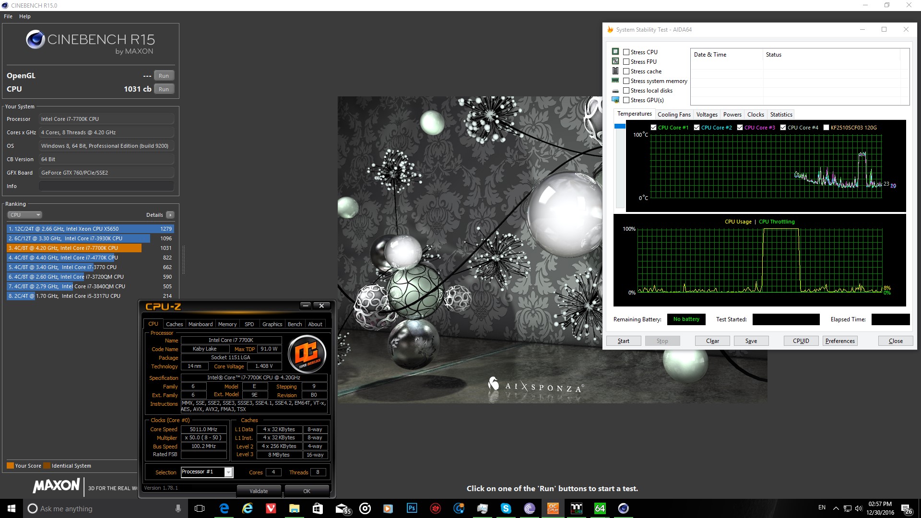Enable the Stress CPU checkbox
Viewport: 921px width, 518px height.
pos(626,52)
